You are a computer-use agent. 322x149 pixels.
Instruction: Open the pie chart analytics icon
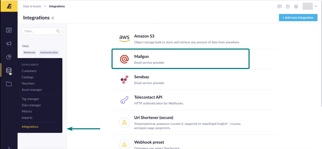point(9,57)
